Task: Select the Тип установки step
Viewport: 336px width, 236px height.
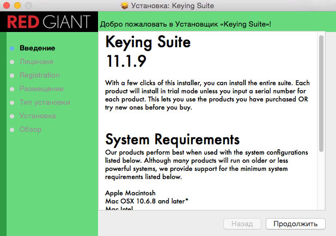Action: tap(45, 103)
